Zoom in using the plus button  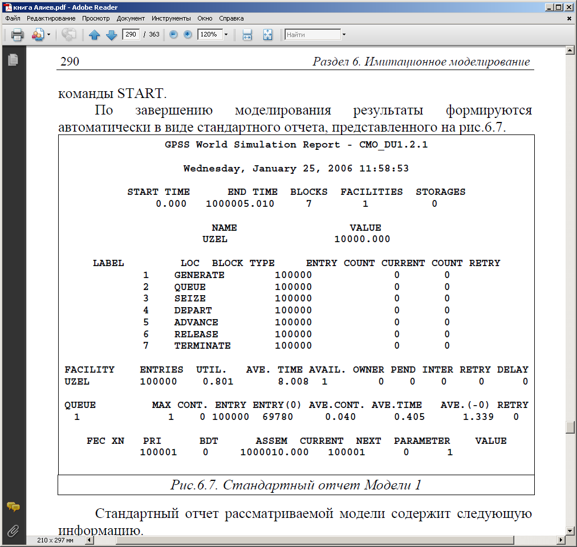coord(188,34)
